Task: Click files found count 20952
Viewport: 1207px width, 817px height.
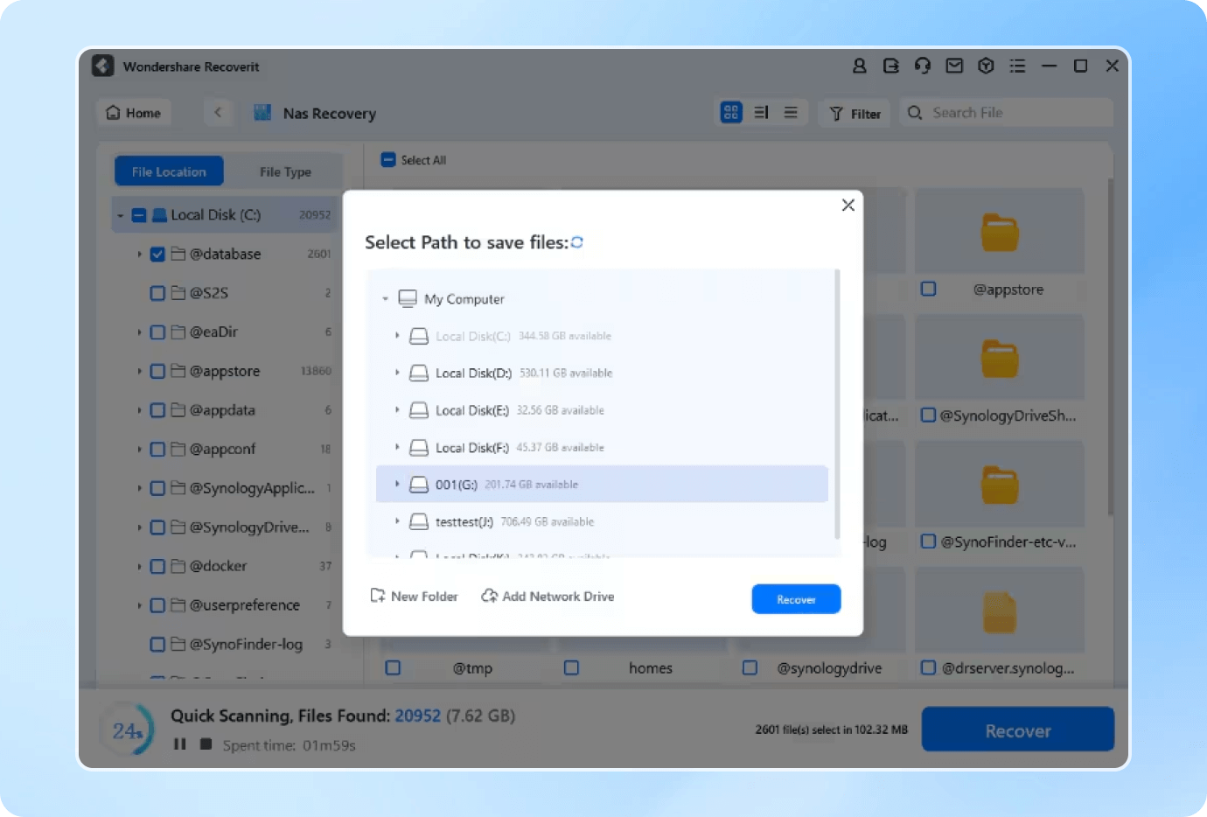Action: tap(417, 716)
